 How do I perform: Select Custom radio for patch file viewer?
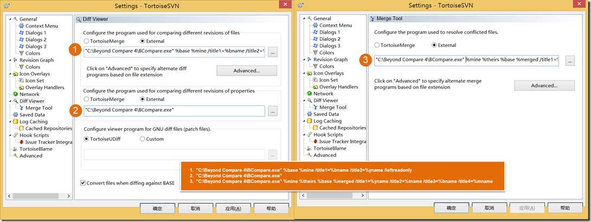(142, 139)
